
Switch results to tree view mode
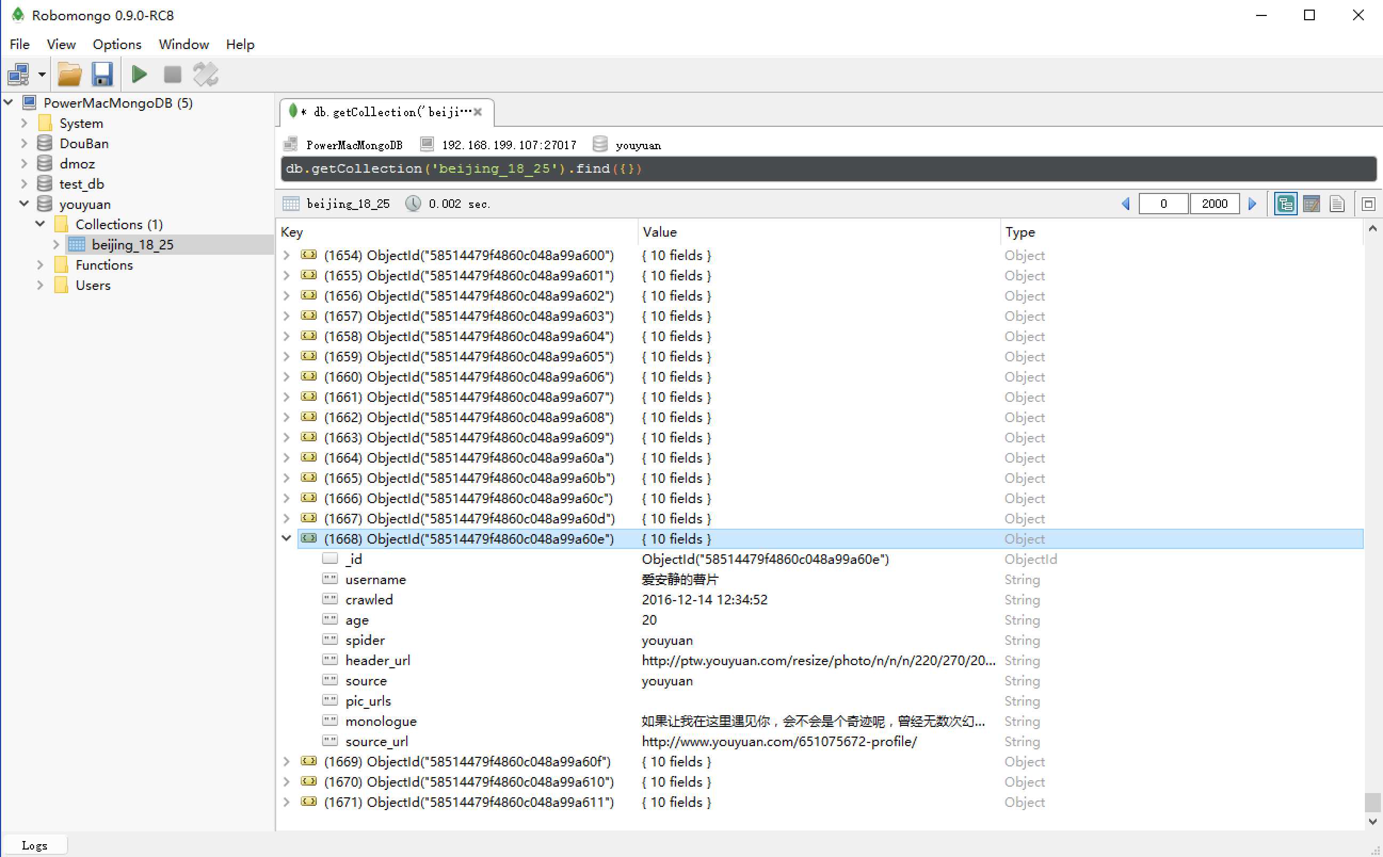[x=1285, y=204]
